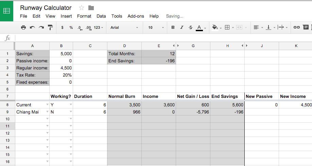Print the spreadsheet
Viewport: 312px width, 166px height.
pyautogui.click(x=23, y=27)
